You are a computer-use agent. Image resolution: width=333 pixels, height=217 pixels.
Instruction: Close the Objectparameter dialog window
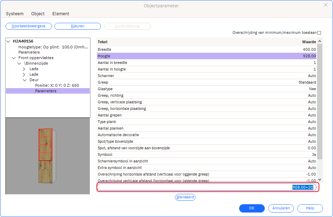325,5
